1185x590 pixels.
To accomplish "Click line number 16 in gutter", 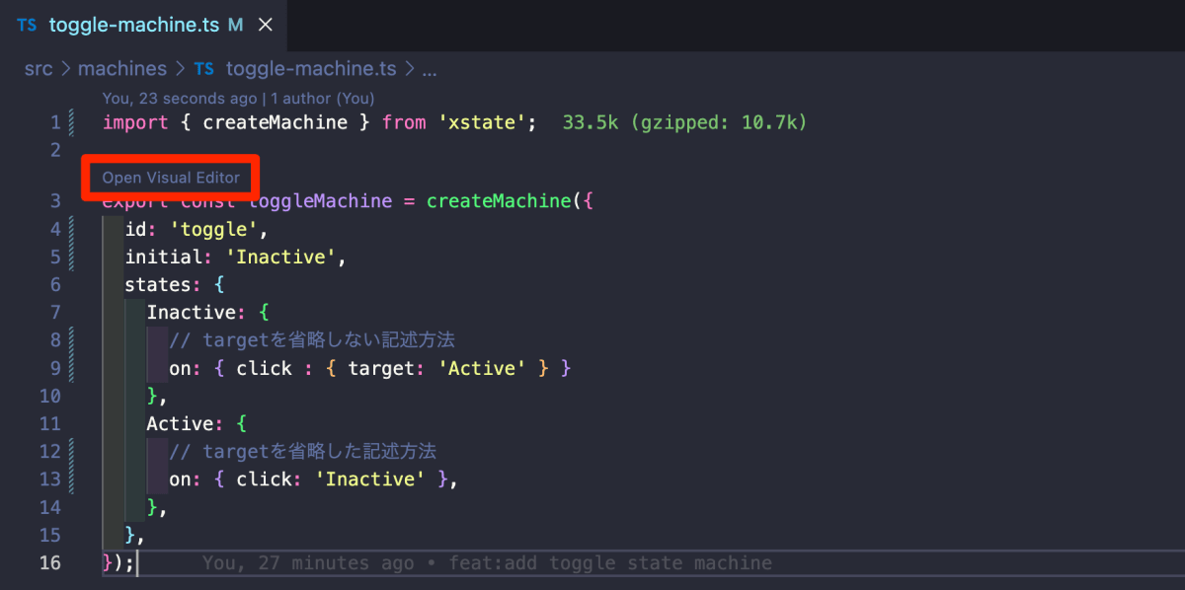I will pyautogui.click(x=49, y=562).
